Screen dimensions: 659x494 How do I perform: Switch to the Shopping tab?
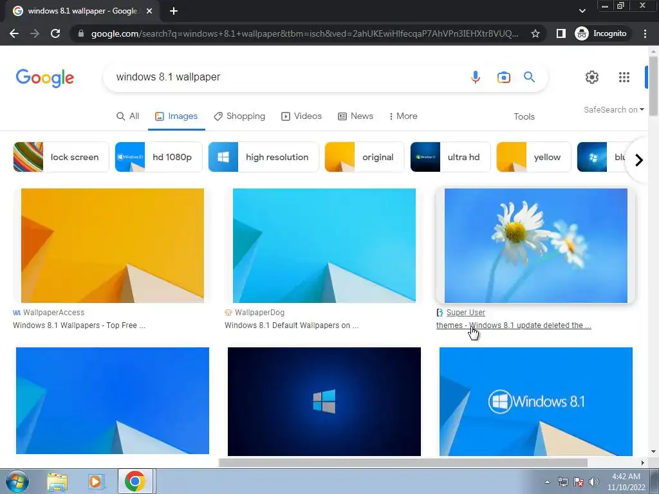[239, 116]
